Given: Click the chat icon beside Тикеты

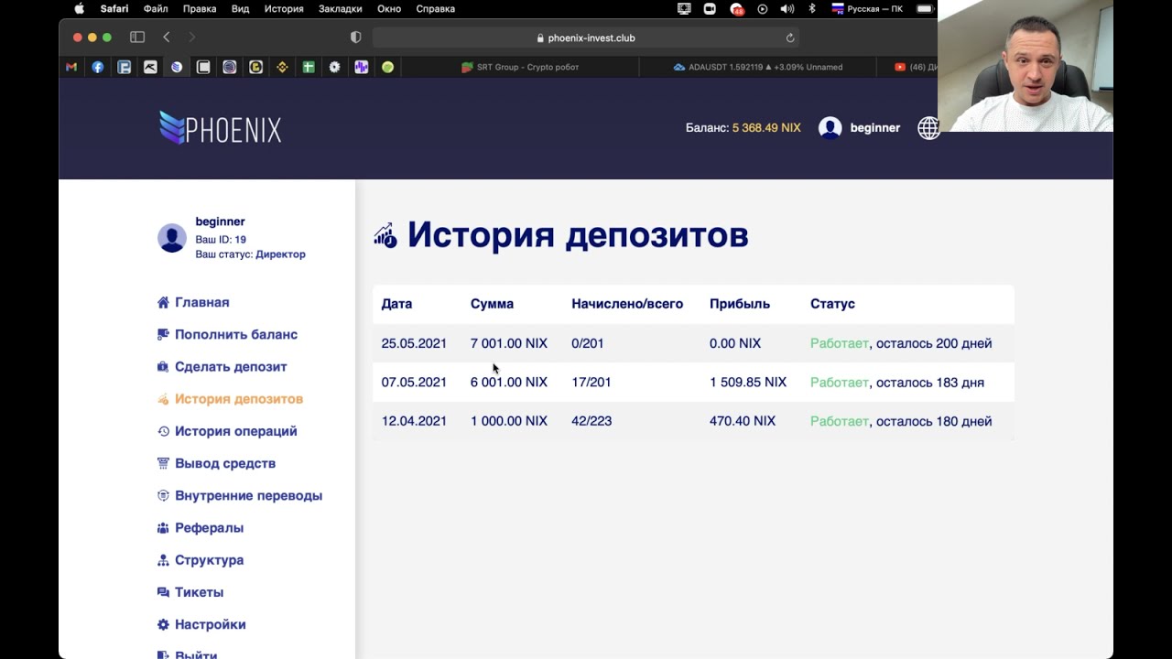Looking at the screenshot, I should pos(163,592).
